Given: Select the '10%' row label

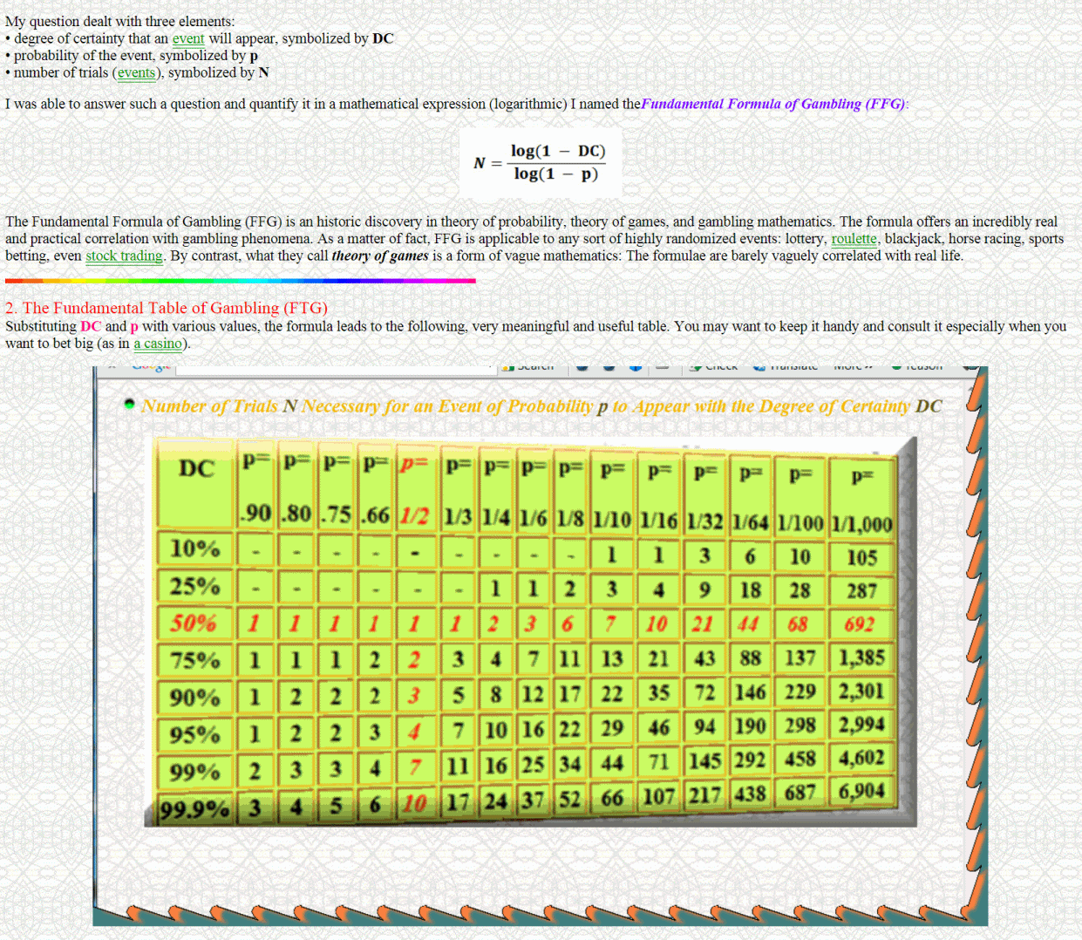Looking at the screenshot, I should (x=195, y=548).
